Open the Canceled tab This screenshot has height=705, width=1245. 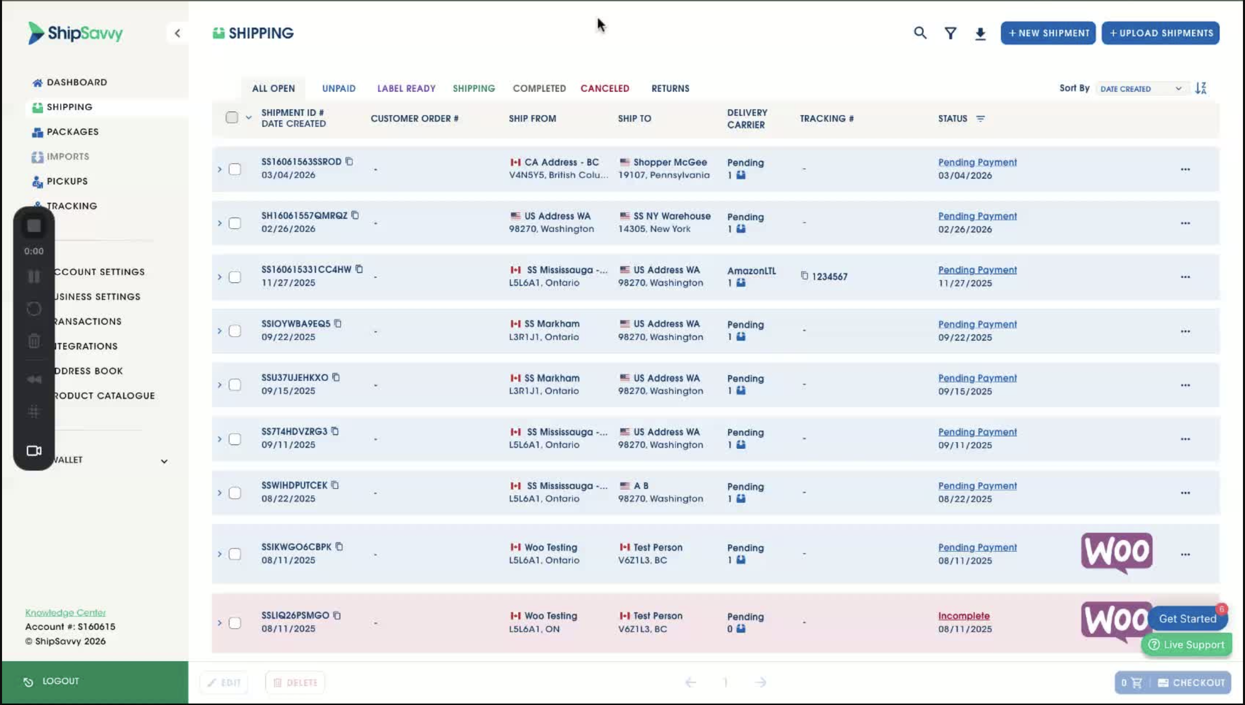coord(605,89)
